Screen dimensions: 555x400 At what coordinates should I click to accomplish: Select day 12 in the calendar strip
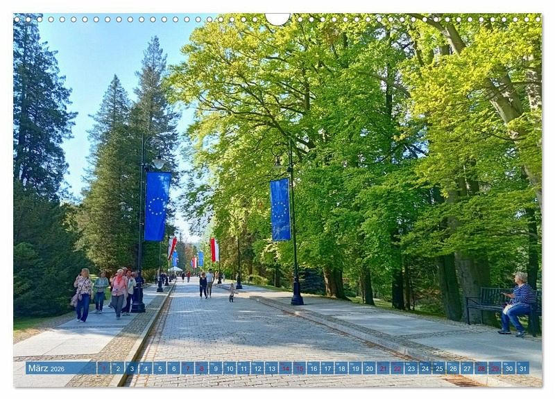(x=257, y=368)
